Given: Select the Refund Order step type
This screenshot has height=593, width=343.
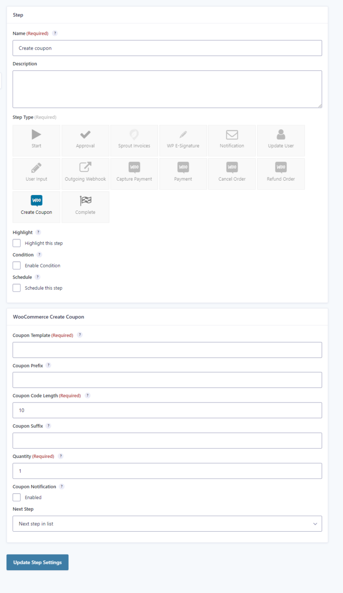Looking at the screenshot, I should tap(281, 174).
